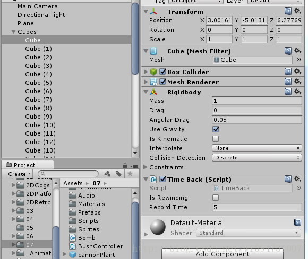The width and height of the screenshot is (308, 259).
Task: Click hierarchy scrollbar down arrow
Action: tap(135, 153)
